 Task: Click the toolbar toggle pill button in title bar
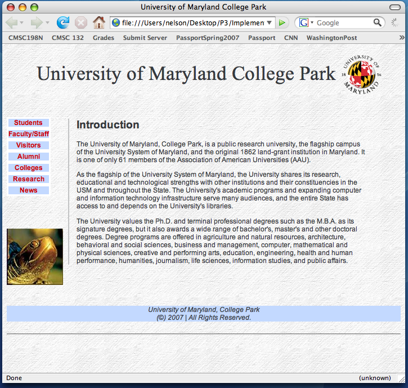point(394,7)
